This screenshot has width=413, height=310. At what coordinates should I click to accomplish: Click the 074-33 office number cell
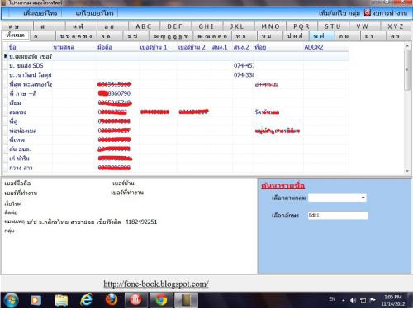point(244,75)
